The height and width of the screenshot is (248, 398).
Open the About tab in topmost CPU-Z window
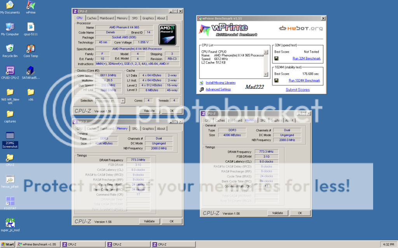tap(161, 18)
